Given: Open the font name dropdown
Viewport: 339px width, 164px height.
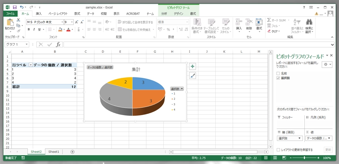Looking at the screenshot, I should pos(62,22).
